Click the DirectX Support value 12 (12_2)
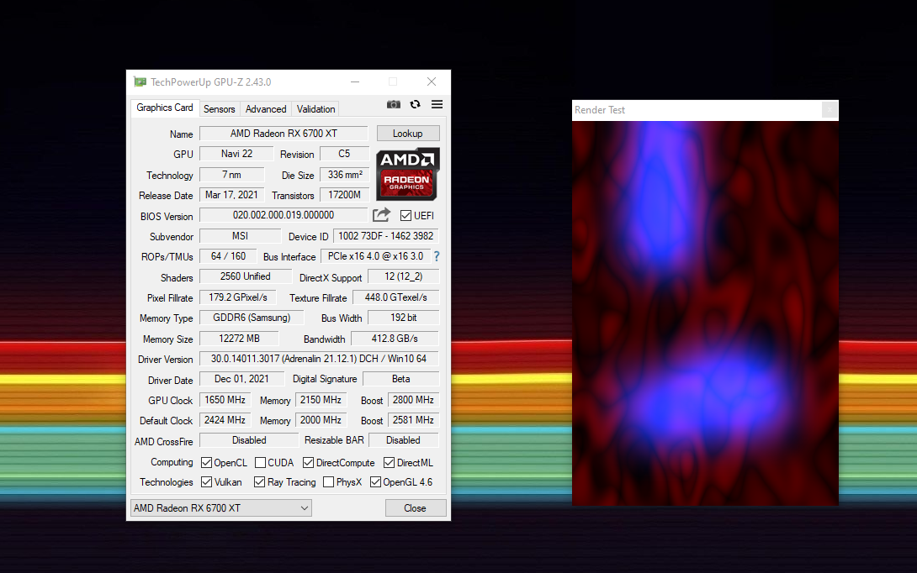This screenshot has width=917, height=573. click(x=404, y=276)
